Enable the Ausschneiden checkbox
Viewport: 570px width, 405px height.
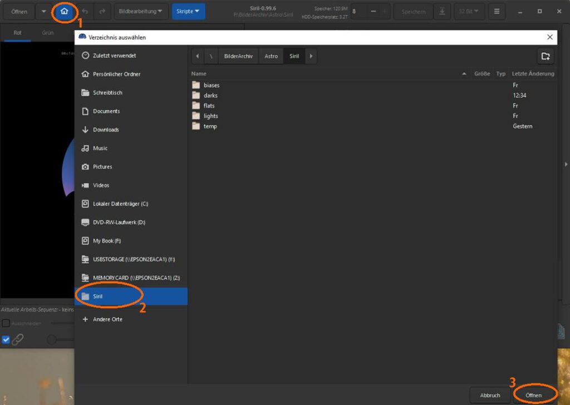click(6, 323)
